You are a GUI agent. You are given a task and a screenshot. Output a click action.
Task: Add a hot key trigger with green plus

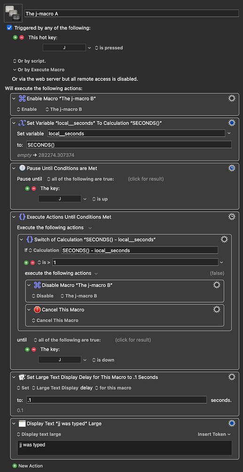pyautogui.click(x=16, y=38)
